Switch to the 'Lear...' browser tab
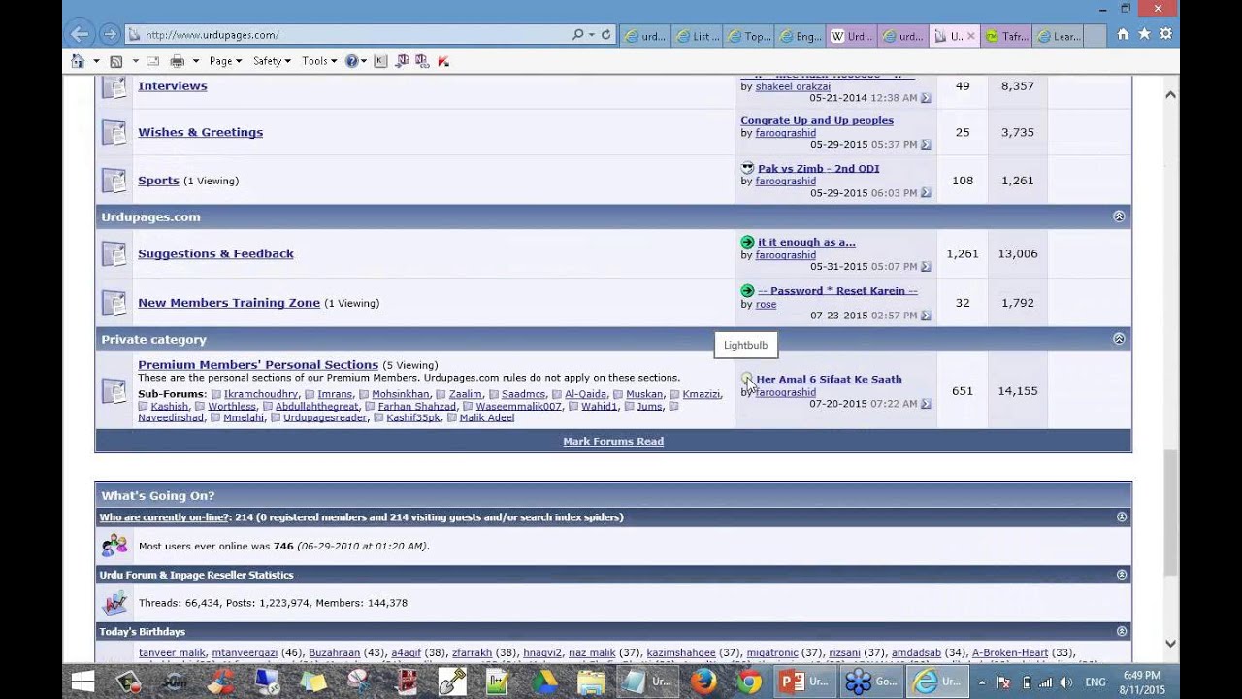 pyautogui.click(x=1057, y=36)
